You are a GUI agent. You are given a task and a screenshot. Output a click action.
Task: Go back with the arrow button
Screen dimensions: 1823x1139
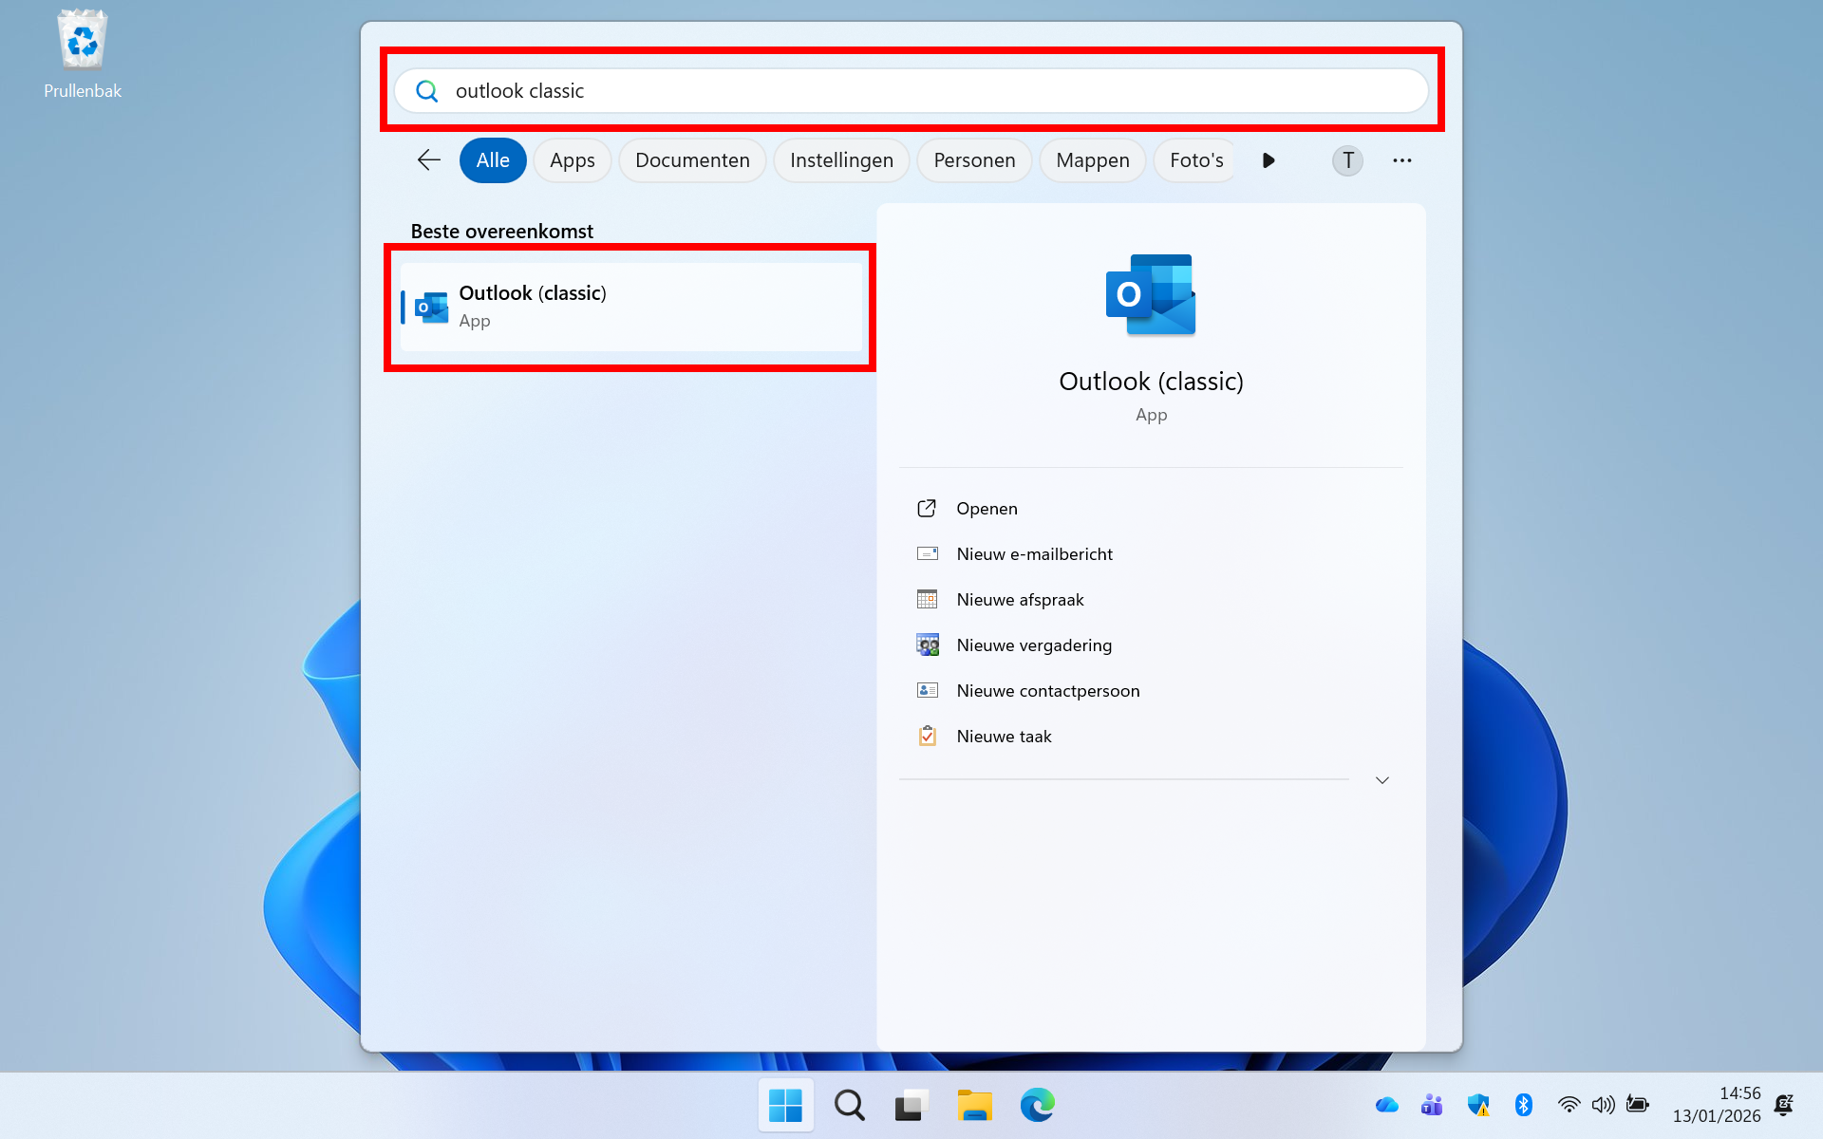tap(429, 160)
